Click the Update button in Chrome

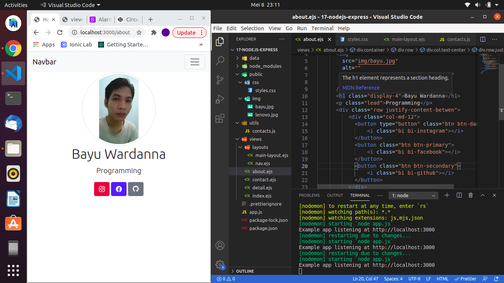point(186,32)
